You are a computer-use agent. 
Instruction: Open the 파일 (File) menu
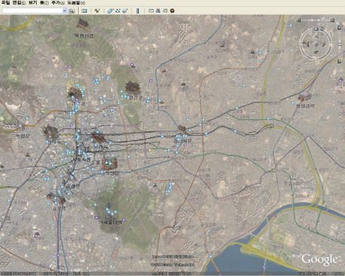6,3
